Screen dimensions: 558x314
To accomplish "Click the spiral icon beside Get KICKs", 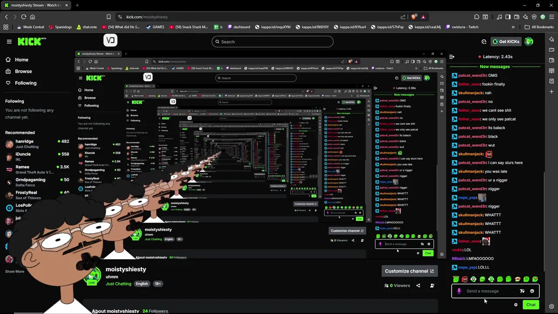I will (484, 41).
